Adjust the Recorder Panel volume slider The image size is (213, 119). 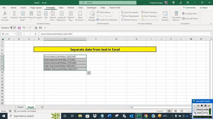click(x=202, y=113)
